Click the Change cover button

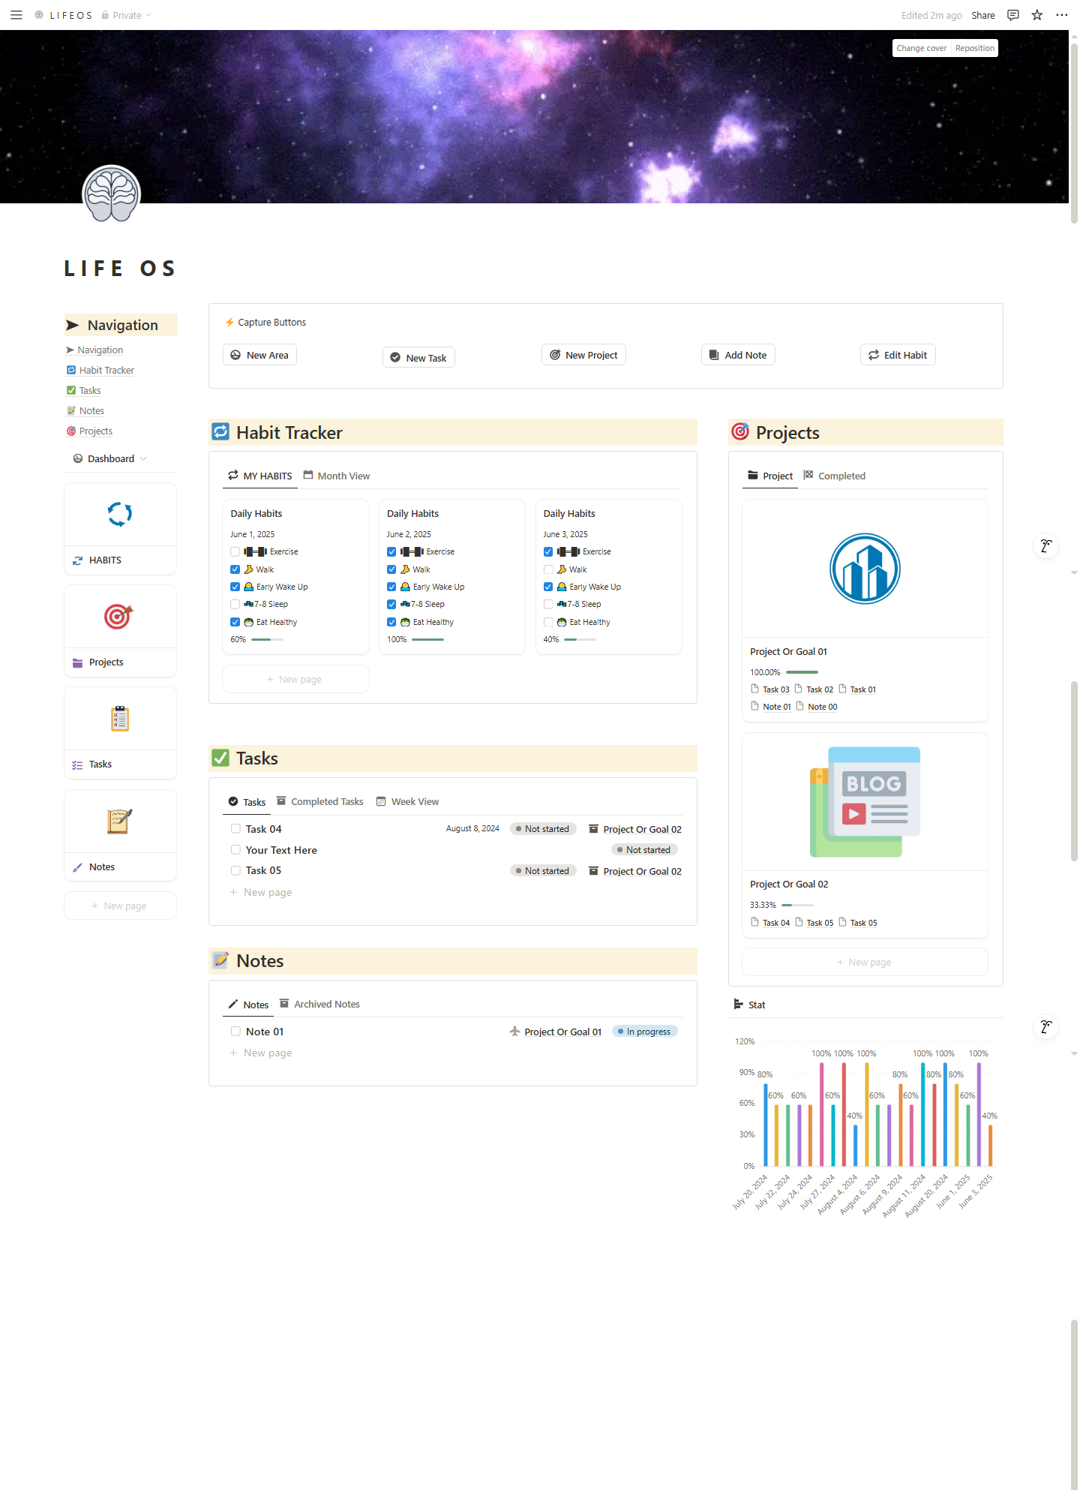pos(921,48)
